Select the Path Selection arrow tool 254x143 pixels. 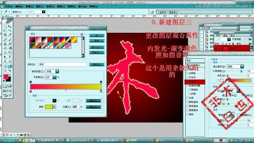[x=5, y=57]
